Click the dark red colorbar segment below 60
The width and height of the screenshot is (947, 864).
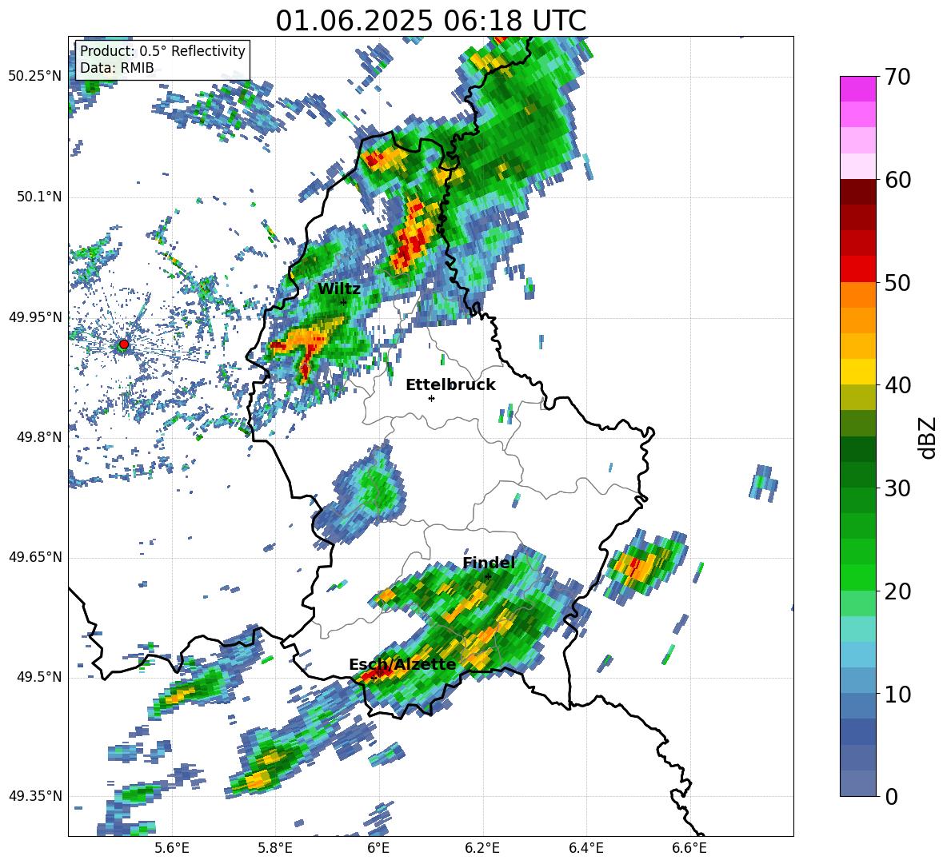tap(857, 193)
